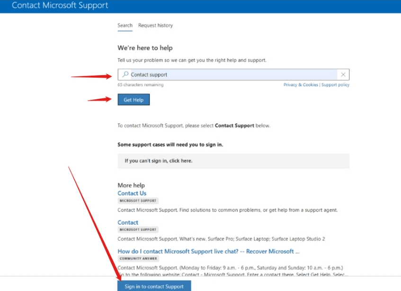Click Microsoft Support tag under Contact Us

138,201
